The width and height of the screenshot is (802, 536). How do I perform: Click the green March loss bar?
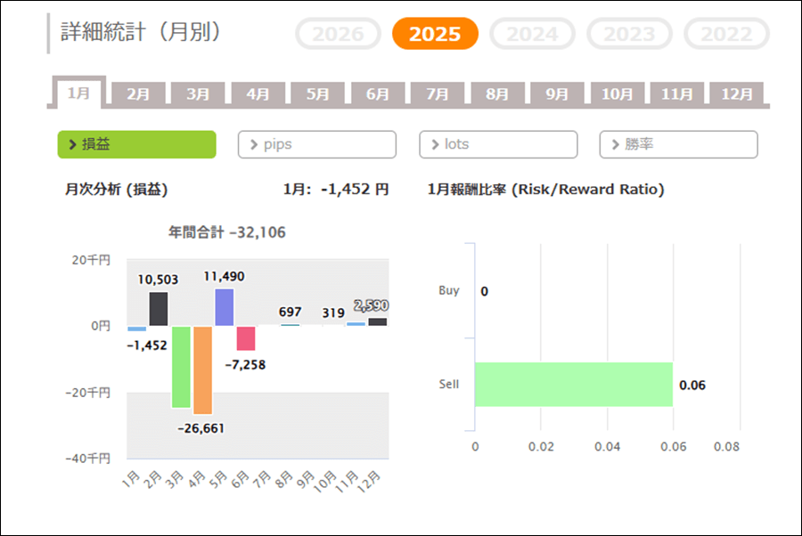[181, 366]
